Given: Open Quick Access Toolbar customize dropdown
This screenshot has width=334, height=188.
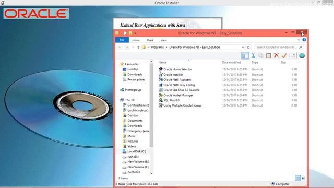Looking at the screenshot, I should point(135,33).
